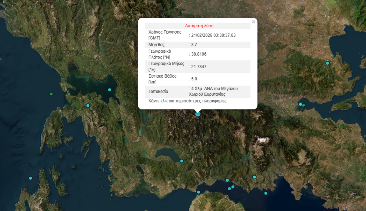Click the Αυτόματη λύση popup title
366x211 pixels.
point(199,26)
